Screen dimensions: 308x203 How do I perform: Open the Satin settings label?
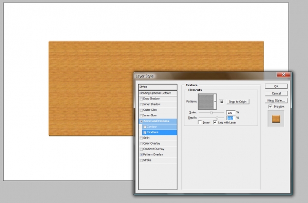(146, 138)
